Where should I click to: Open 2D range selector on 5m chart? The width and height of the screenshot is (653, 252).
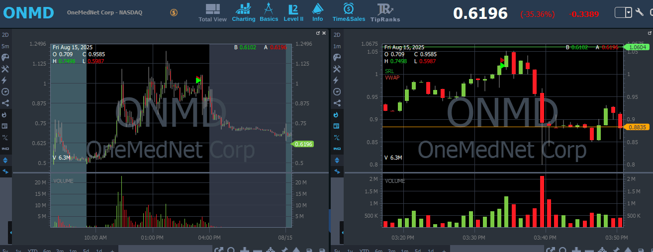pyautogui.click(x=5, y=35)
